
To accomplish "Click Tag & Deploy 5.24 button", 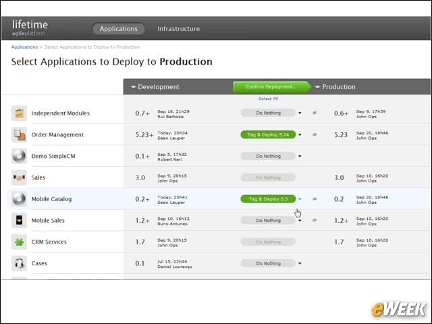I will point(268,135).
